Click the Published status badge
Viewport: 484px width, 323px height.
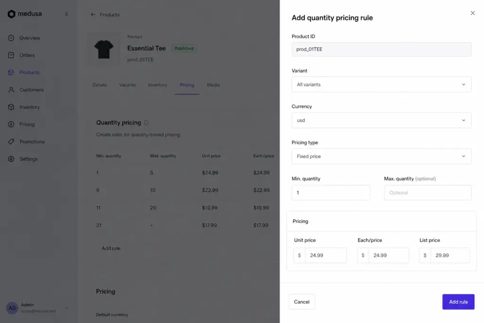184,48
